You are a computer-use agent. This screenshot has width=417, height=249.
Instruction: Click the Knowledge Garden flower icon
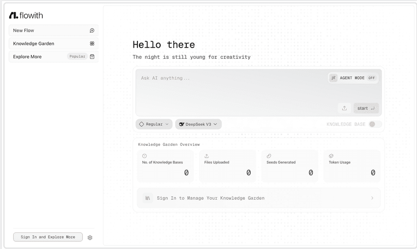pyautogui.click(x=92, y=44)
